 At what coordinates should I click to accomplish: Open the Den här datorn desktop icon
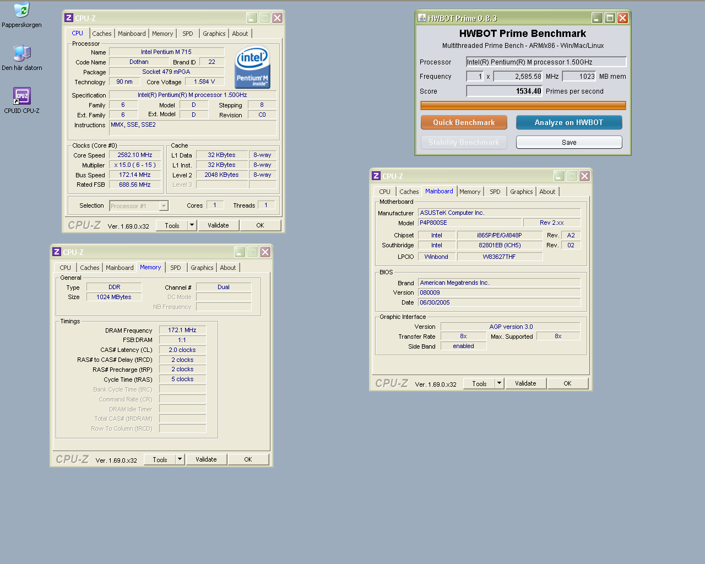21,58
